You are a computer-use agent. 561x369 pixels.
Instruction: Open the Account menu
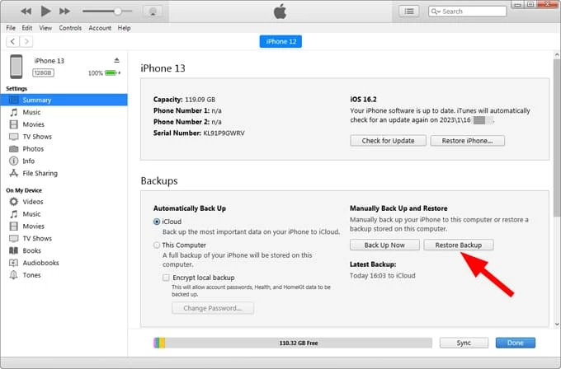point(100,28)
